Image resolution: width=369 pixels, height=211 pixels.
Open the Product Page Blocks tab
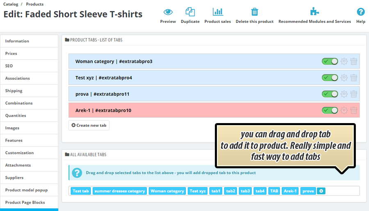coord(29,203)
